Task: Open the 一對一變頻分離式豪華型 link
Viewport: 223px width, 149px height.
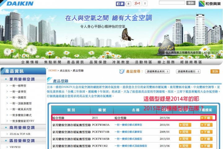Action: pyautogui.click(x=128, y=132)
